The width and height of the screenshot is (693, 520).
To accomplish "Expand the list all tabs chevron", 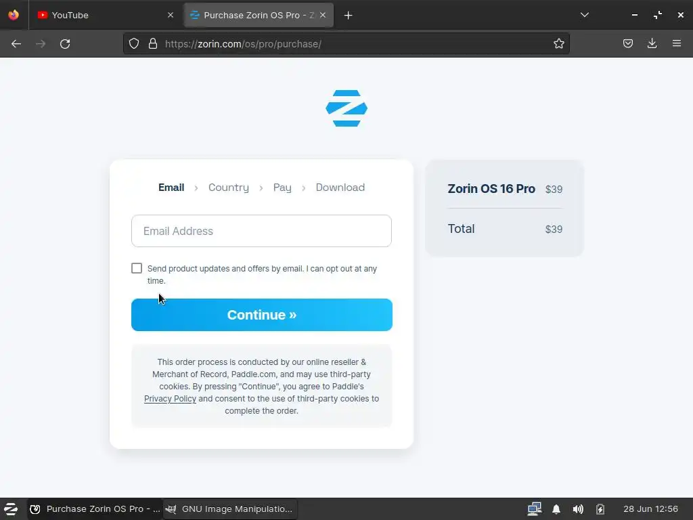I will tap(584, 15).
